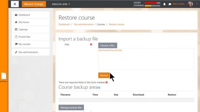Click the Restore column header
This screenshot has width=200, height=112.
[x=172, y=95]
